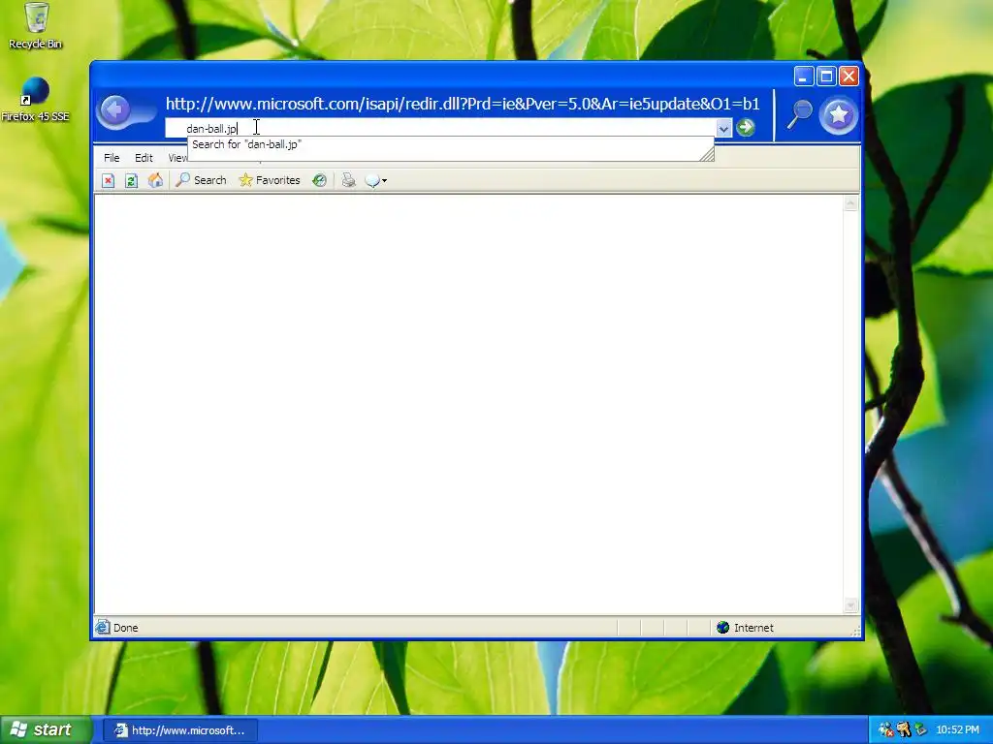Open the arrow beside the Messenger icon
This screenshot has height=744, width=993.
384,181
